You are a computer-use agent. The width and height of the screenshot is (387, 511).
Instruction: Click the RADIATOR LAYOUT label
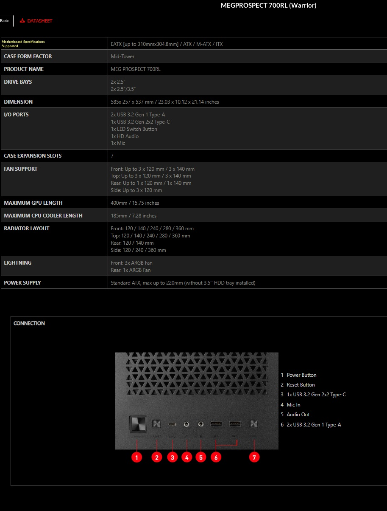(27, 229)
